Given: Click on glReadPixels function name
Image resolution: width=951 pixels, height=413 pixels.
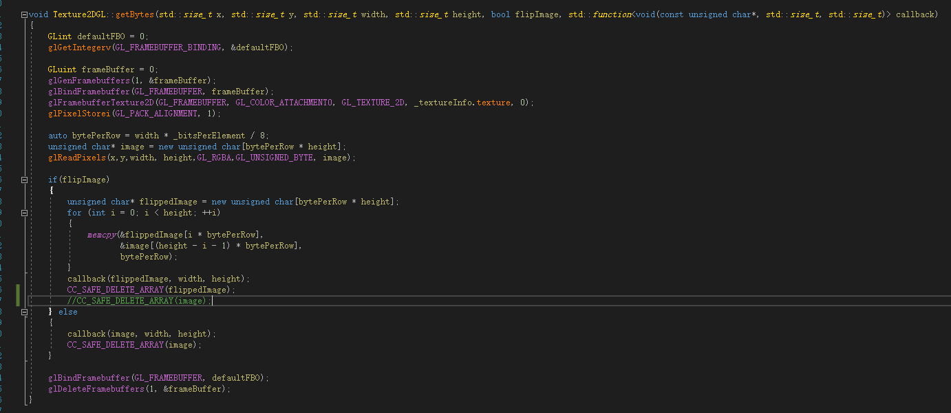Looking at the screenshot, I should coord(77,158).
